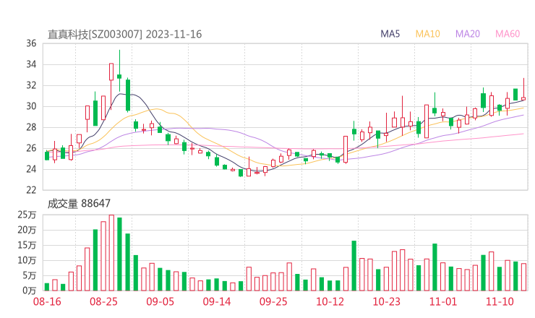Click the 成交量 88647 volume label
This screenshot has height=318, width=535.
tap(79, 204)
